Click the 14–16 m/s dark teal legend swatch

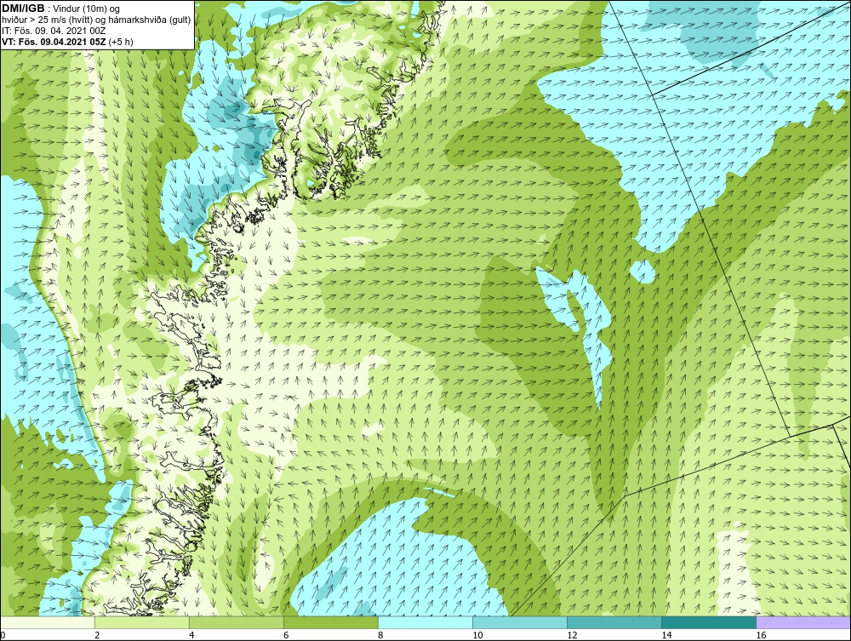point(709,622)
